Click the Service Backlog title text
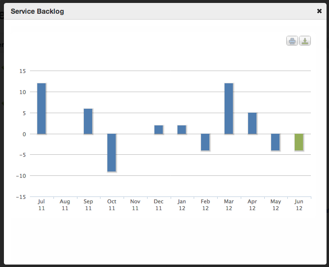The height and width of the screenshot is (267, 329). [37, 11]
